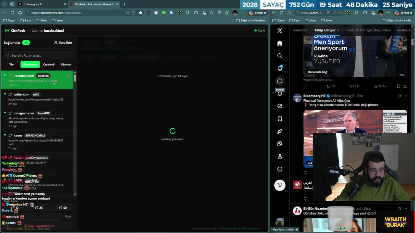Open right browser three-dot settings menu
Viewport: 415px width, 233px height.
[x=388, y=13]
